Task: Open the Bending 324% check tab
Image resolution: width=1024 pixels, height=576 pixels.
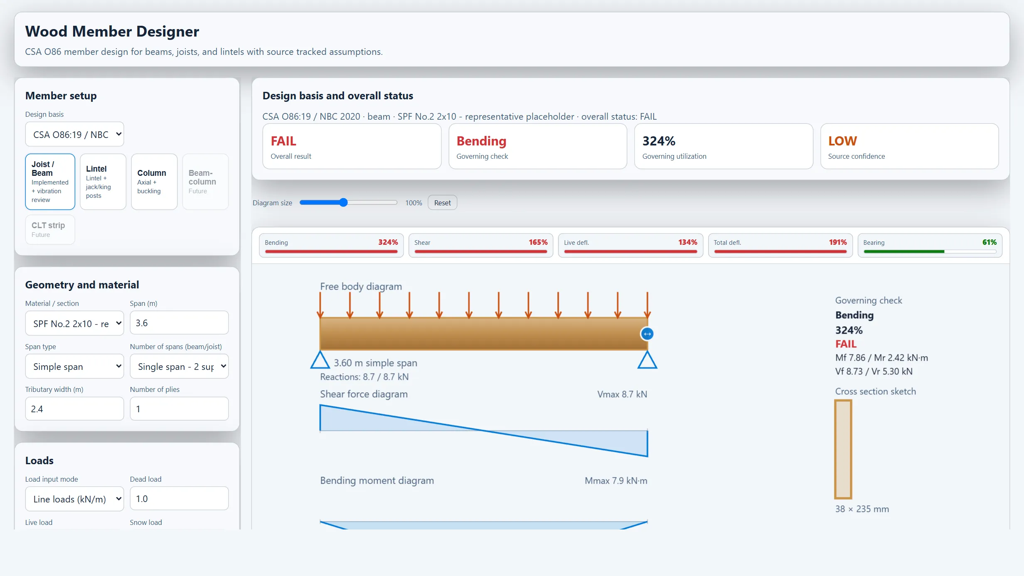Action: [x=331, y=246]
